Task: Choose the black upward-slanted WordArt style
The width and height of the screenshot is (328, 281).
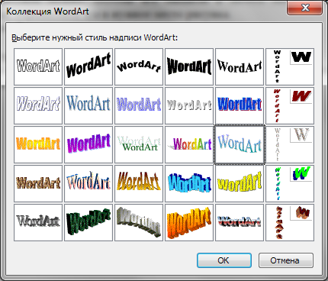Action: pyautogui.click(x=88, y=66)
